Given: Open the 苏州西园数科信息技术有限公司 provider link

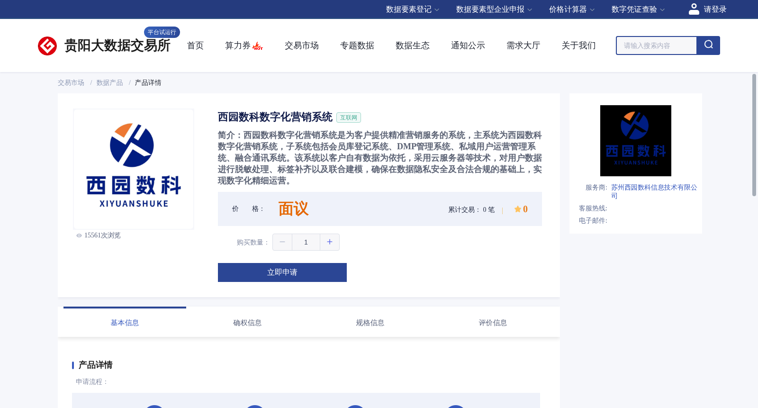Looking at the screenshot, I should coord(654,191).
